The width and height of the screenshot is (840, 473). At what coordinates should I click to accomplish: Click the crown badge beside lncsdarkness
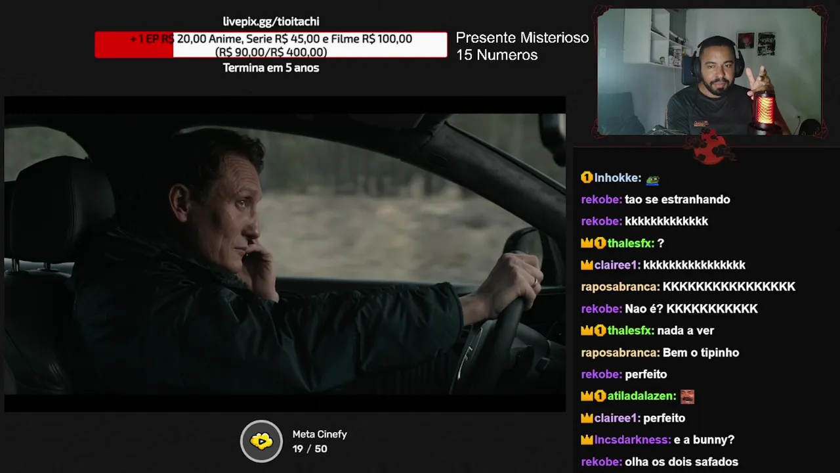587,439
